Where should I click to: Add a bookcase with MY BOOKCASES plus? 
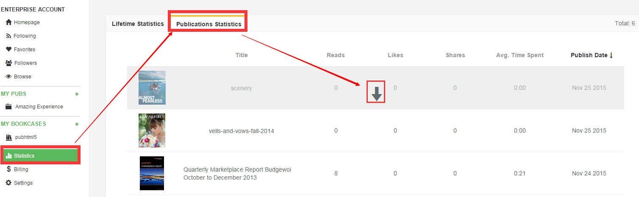point(77,124)
